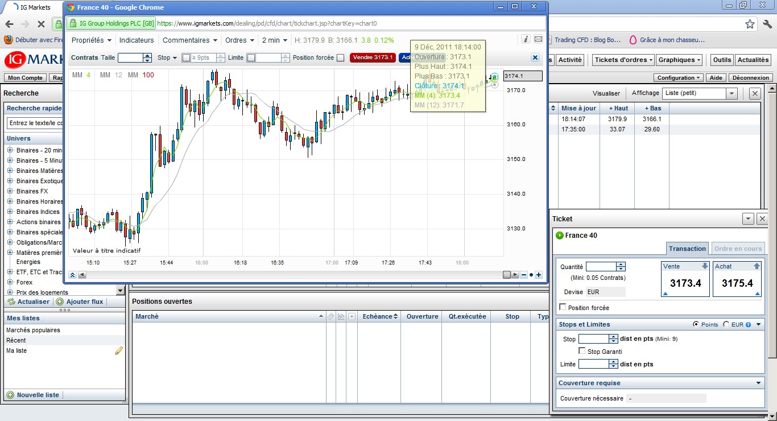Bookmark page with the star icon
777x421 pixels.
750,24
